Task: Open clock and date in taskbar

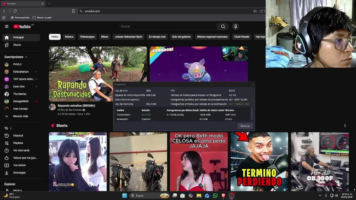Action: pyautogui.click(x=347, y=196)
